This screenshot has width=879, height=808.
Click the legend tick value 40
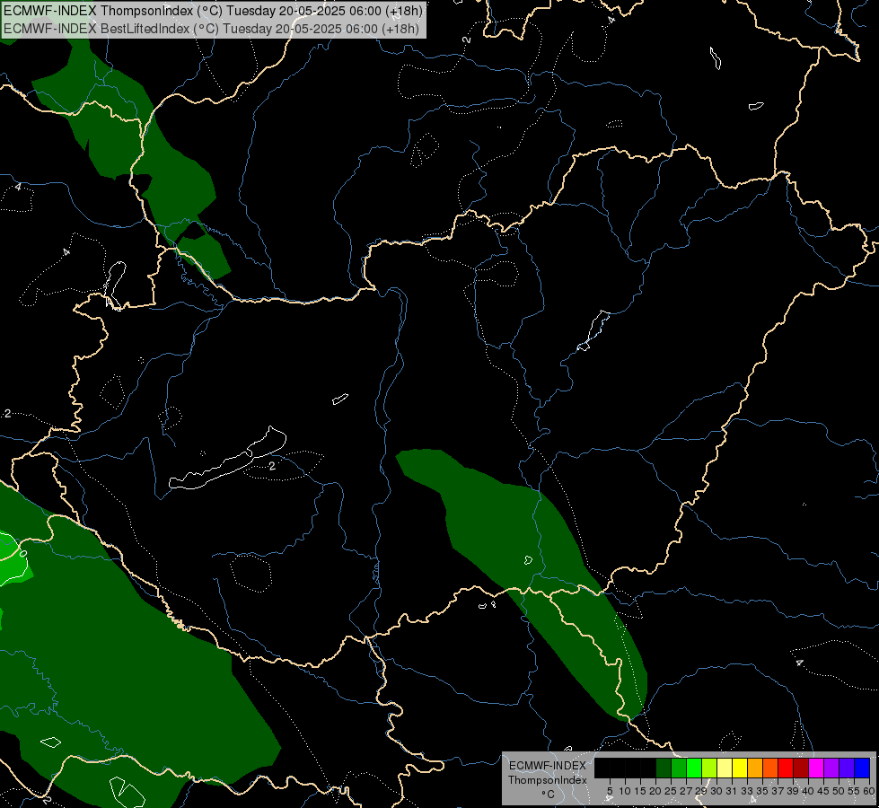point(808,791)
